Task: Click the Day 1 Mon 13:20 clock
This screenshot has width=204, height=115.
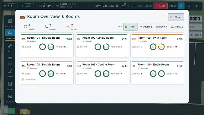Action: pos(105,6)
